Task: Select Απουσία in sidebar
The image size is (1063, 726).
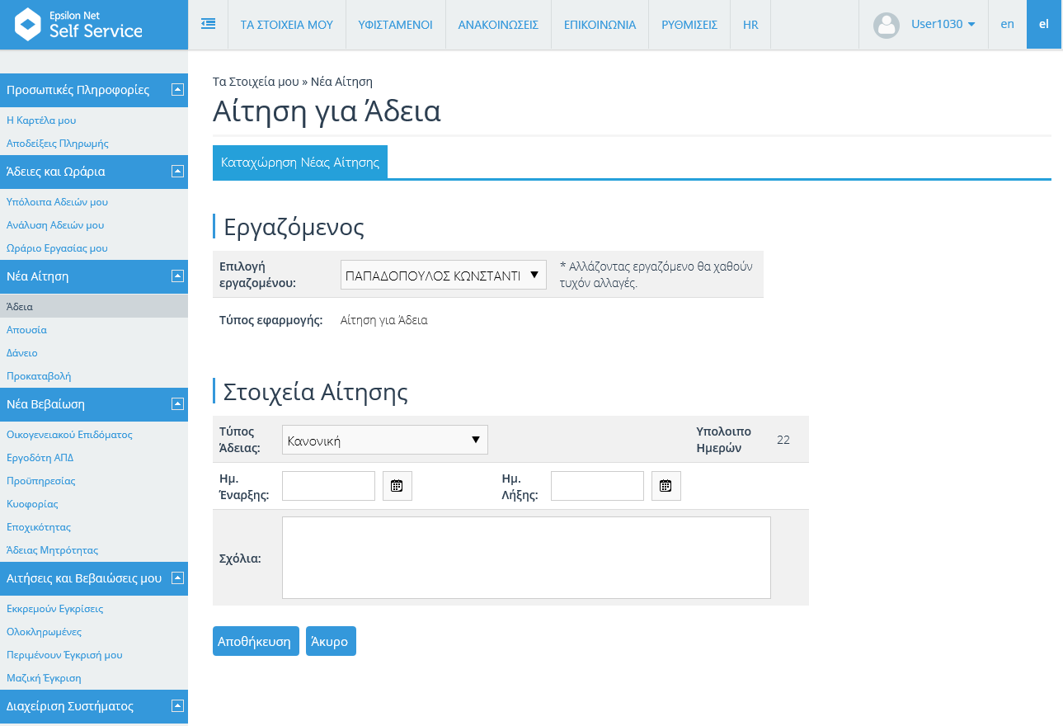Action: point(26,330)
